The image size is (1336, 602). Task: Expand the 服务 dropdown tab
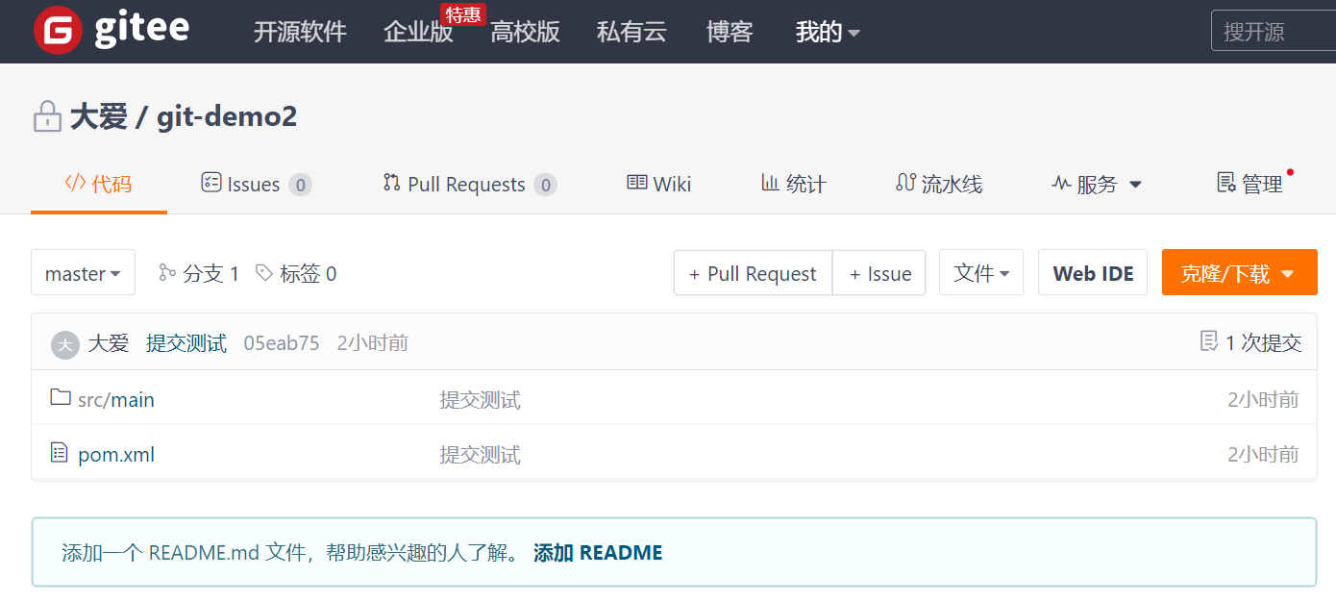pyautogui.click(x=1097, y=184)
